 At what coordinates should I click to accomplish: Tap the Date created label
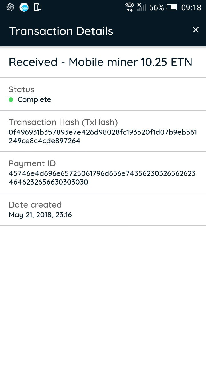click(x=35, y=205)
